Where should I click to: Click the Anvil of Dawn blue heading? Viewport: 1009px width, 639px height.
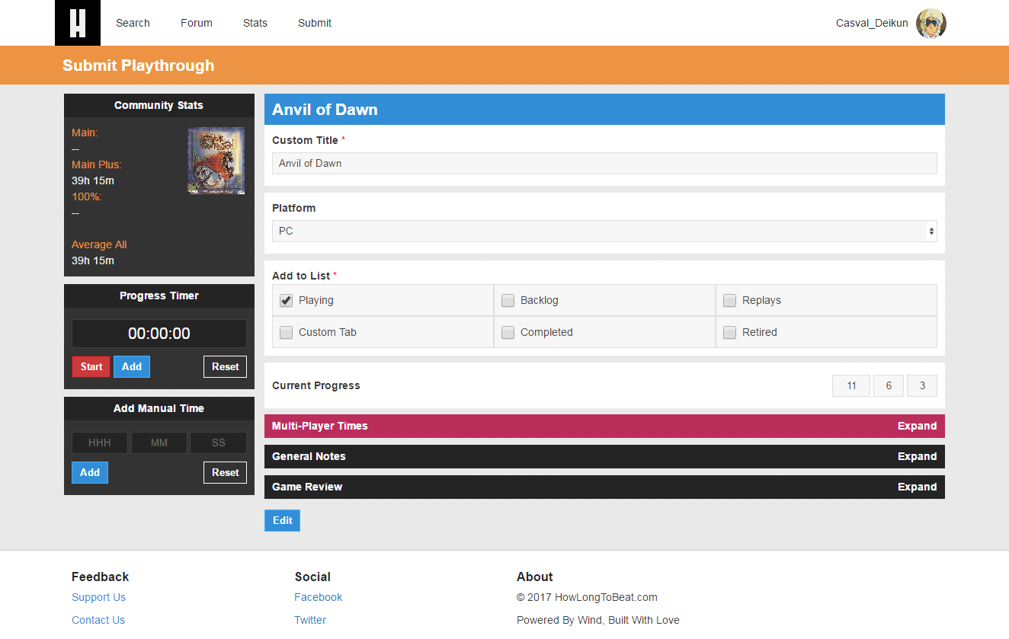(325, 109)
